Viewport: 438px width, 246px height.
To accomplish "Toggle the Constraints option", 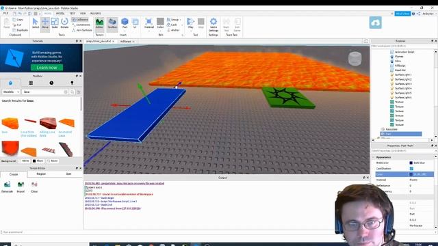I will coord(81,25).
